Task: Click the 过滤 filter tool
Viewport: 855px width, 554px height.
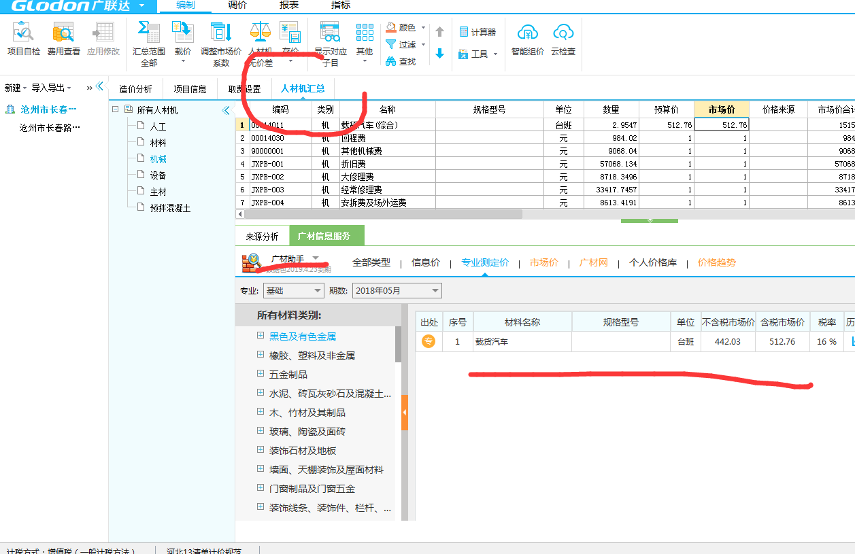Action: coord(401,45)
